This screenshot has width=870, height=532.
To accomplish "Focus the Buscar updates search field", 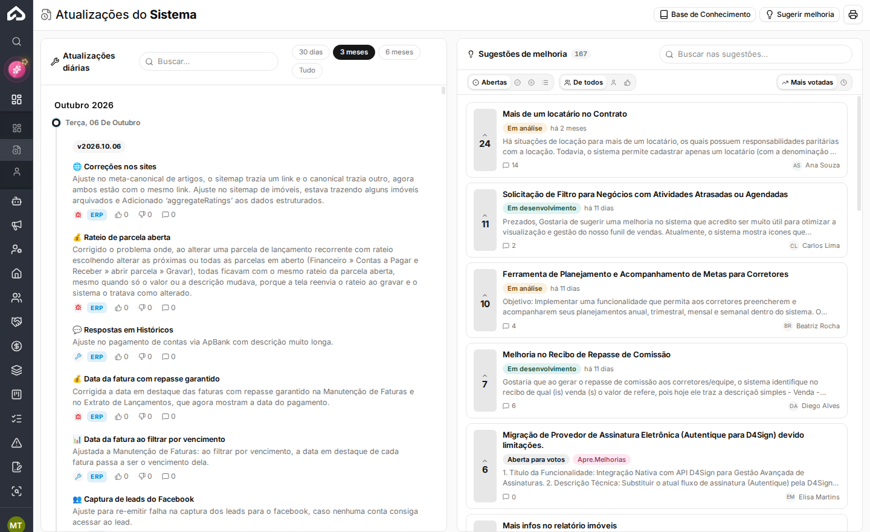I will click(x=209, y=61).
